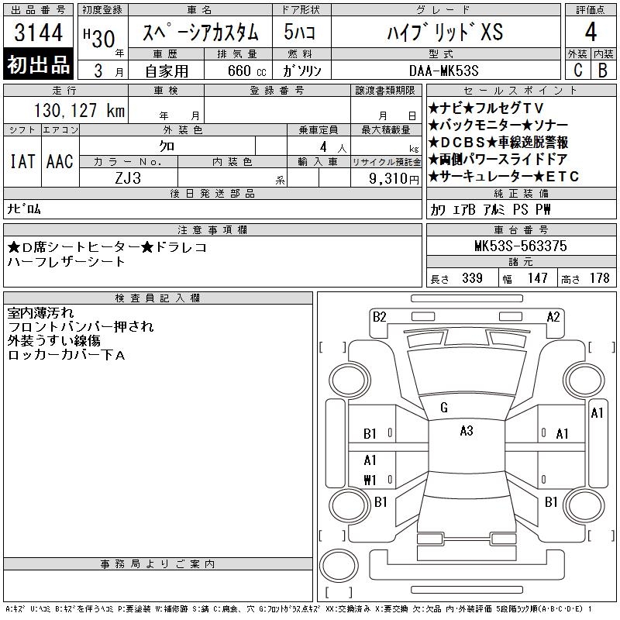Click the line ★DCBS★車線逸脱警報
This screenshot has width=620, height=620.
pyautogui.click(x=498, y=143)
